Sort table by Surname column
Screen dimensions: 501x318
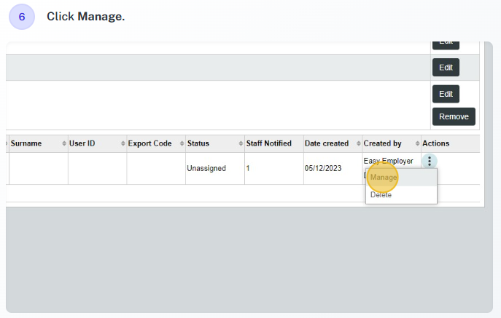coord(39,143)
